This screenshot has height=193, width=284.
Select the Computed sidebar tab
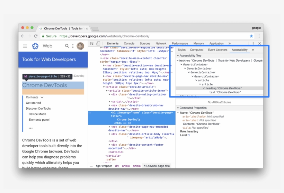point(197,50)
